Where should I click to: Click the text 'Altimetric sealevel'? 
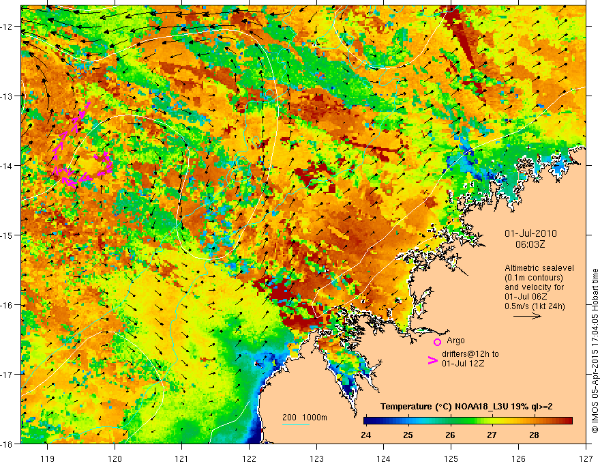(539, 268)
